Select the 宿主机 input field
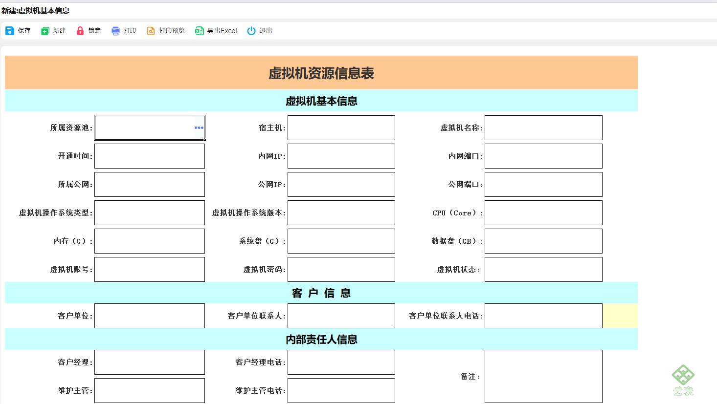The image size is (717, 404). click(x=341, y=128)
